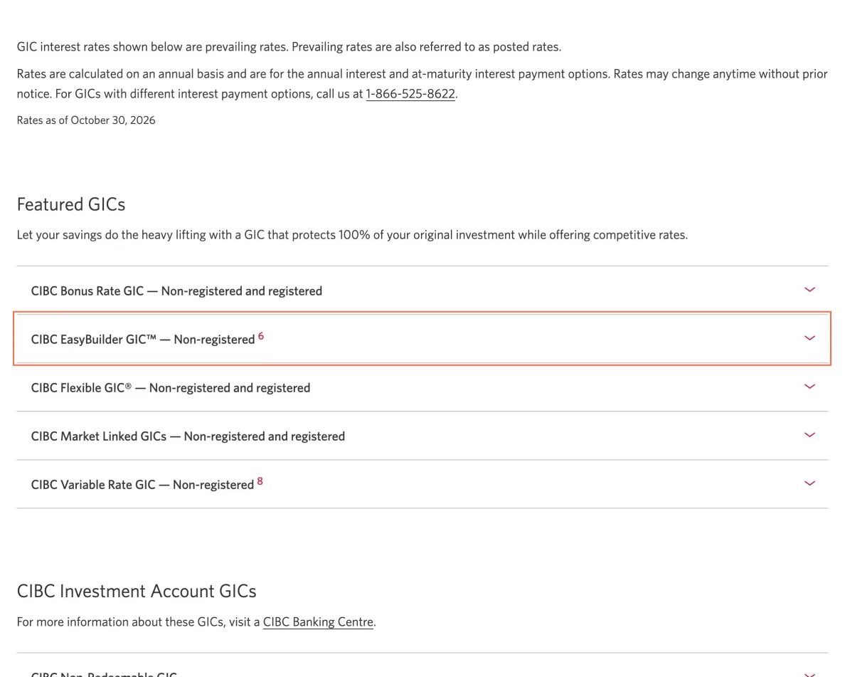Expand CIBC Variable Rate GIC chevron

click(x=809, y=484)
